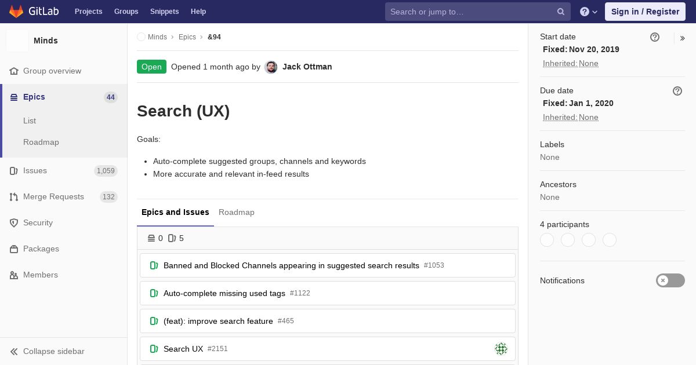Focus the Search or jump to field
This screenshot has width=696, height=365.
(470, 12)
